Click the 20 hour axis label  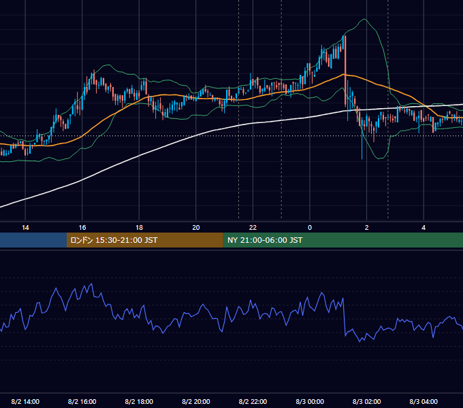[x=196, y=228]
